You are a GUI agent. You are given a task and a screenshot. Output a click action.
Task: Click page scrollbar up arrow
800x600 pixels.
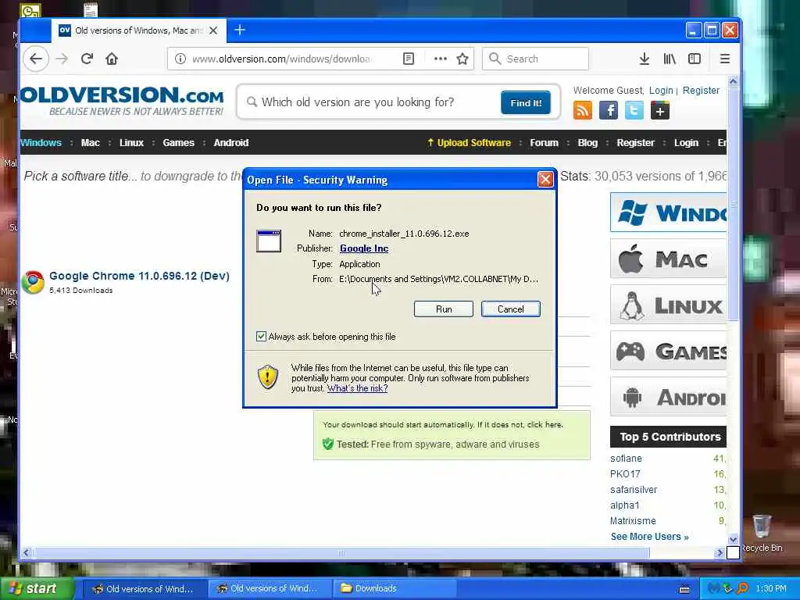click(733, 81)
